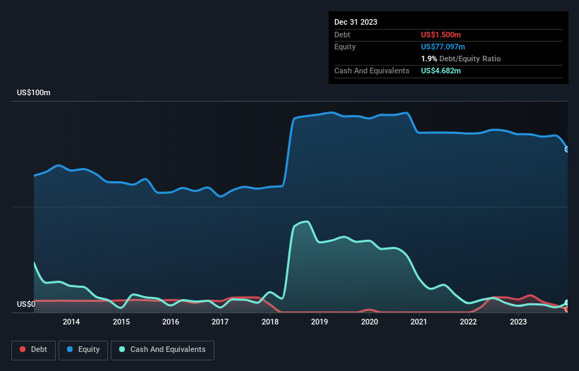Click the US$4.682m cash value
579x371 pixels.
(x=441, y=71)
